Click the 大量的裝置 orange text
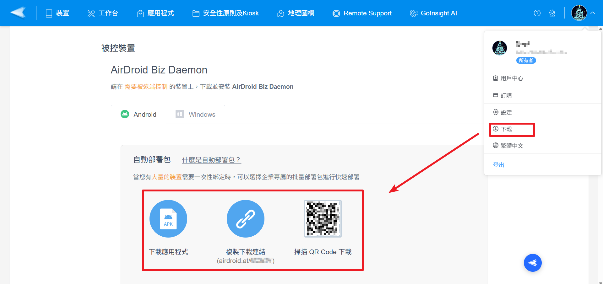603x284 pixels. (x=166, y=177)
